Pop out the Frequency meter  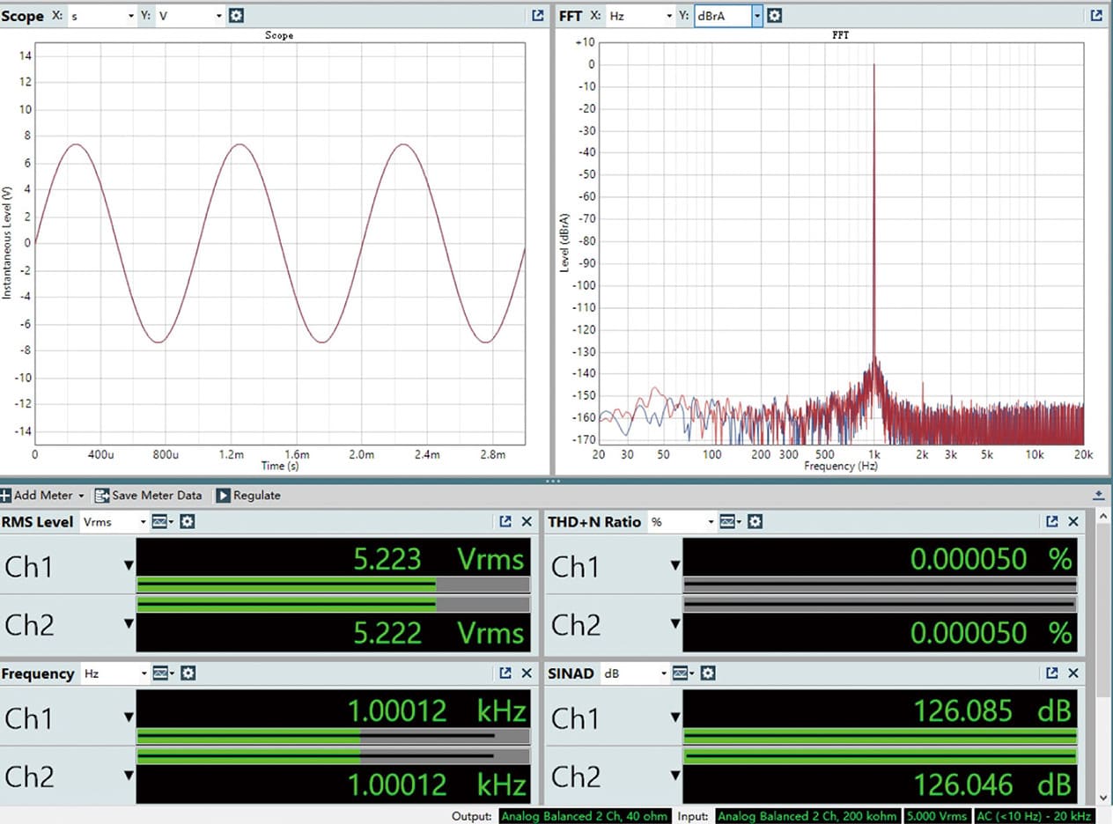[505, 673]
